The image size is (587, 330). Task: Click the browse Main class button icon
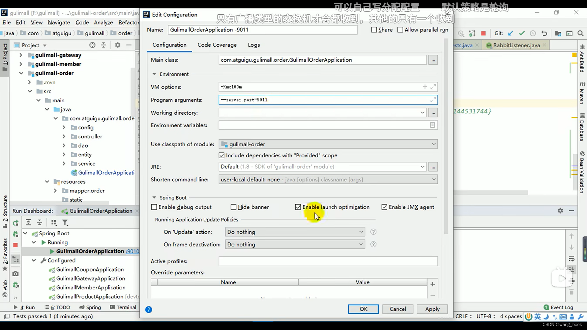click(433, 60)
